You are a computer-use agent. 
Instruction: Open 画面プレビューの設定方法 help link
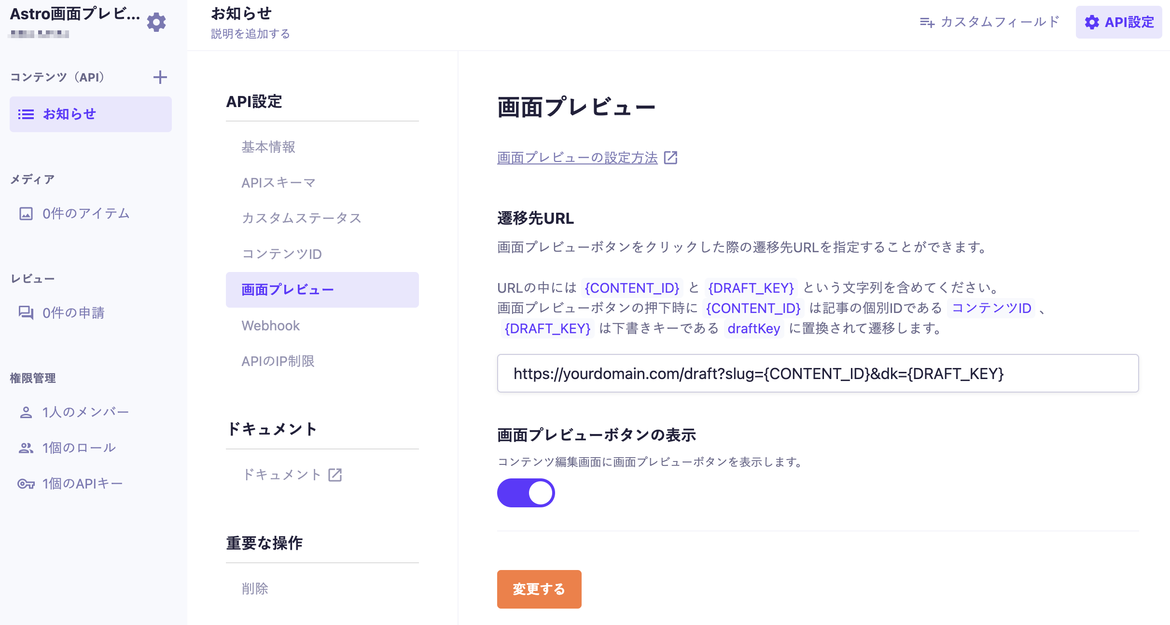point(577,158)
